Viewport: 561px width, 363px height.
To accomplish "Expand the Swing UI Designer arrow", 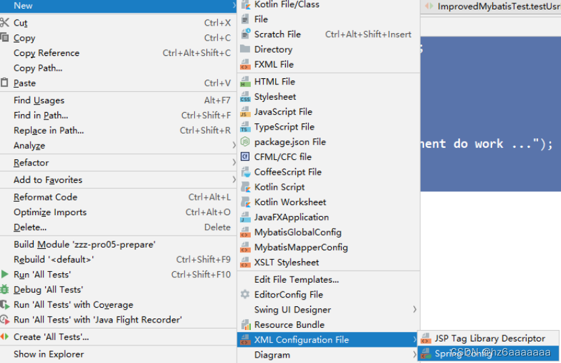I will coord(414,309).
